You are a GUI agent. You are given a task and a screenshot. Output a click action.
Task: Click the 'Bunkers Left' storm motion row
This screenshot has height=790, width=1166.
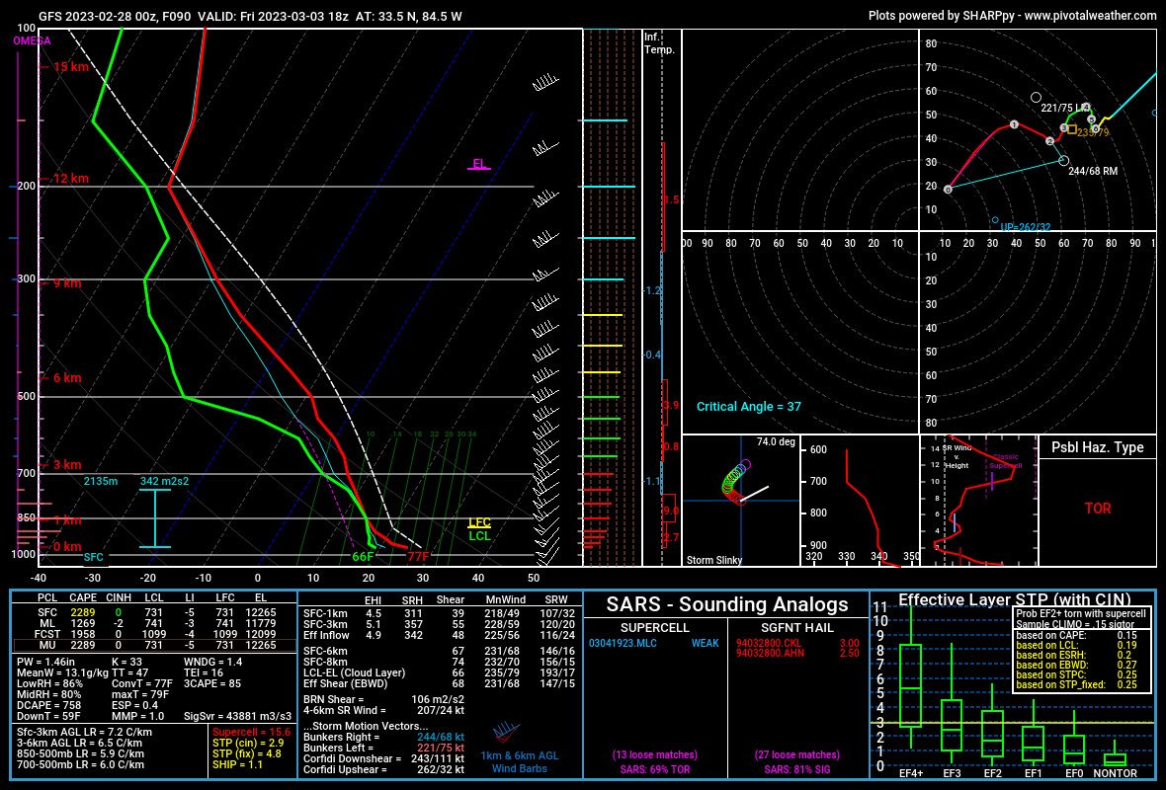coord(383,748)
